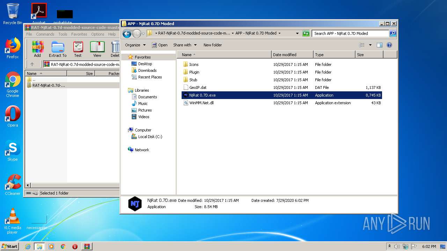The height and width of the screenshot is (251, 447).
Task: Open WinRAR Help menu
Action: pos(112,34)
